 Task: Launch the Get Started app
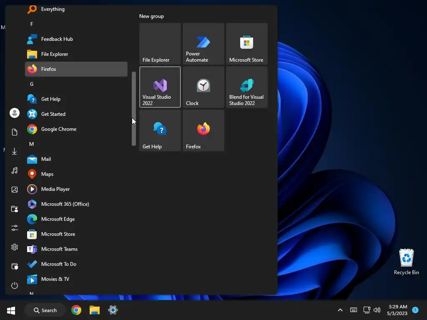[76, 114]
